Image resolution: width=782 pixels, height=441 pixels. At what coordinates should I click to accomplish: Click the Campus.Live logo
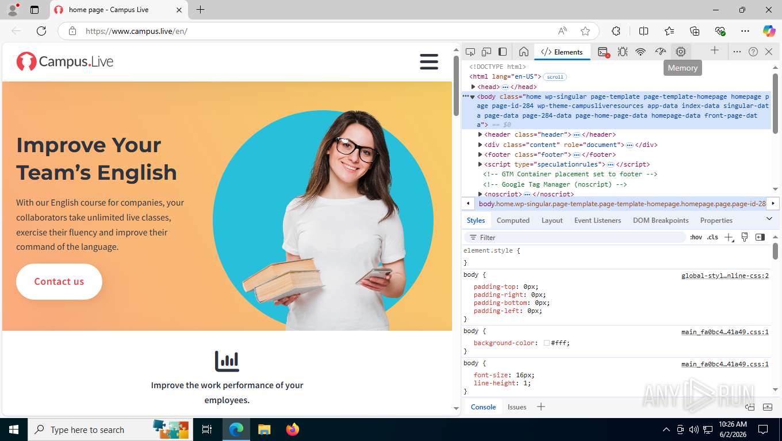(64, 61)
